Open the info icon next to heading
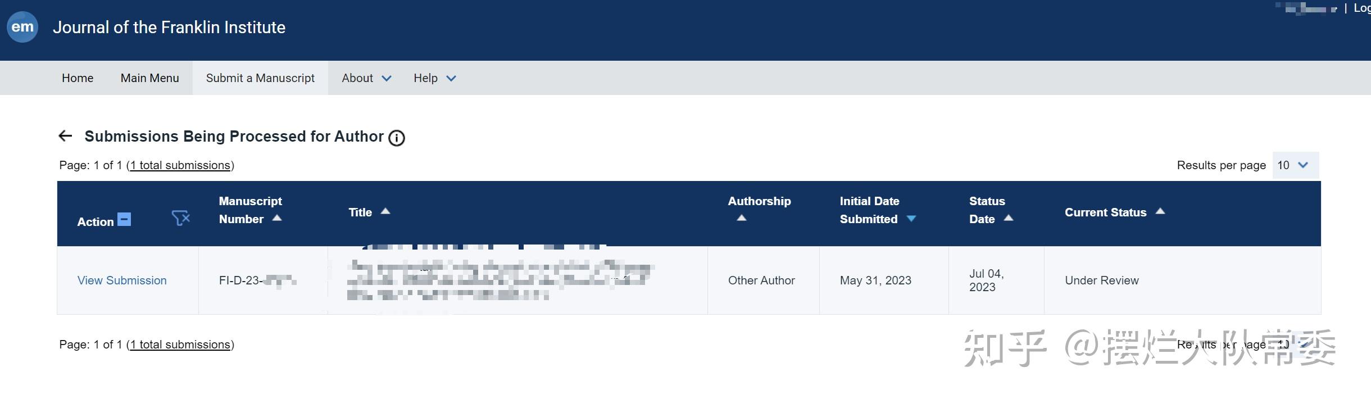 tap(397, 138)
